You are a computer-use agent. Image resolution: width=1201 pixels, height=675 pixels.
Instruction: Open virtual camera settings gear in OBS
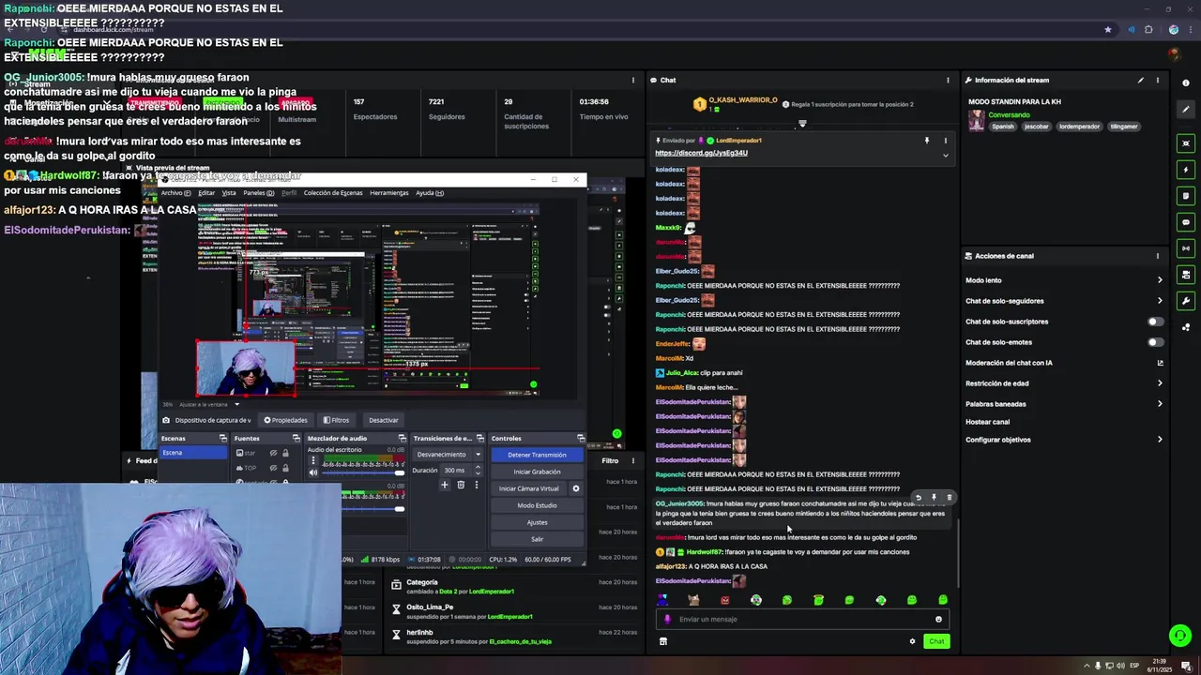(576, 488)
